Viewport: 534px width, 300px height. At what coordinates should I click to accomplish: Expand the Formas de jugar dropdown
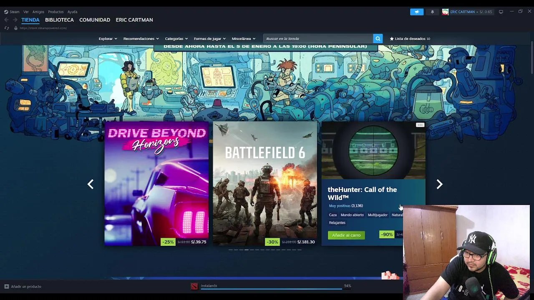(x=210, y=39)
